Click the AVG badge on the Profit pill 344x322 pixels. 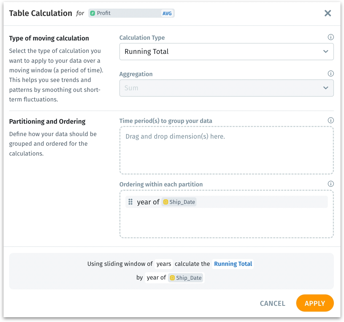click(167, 13)
